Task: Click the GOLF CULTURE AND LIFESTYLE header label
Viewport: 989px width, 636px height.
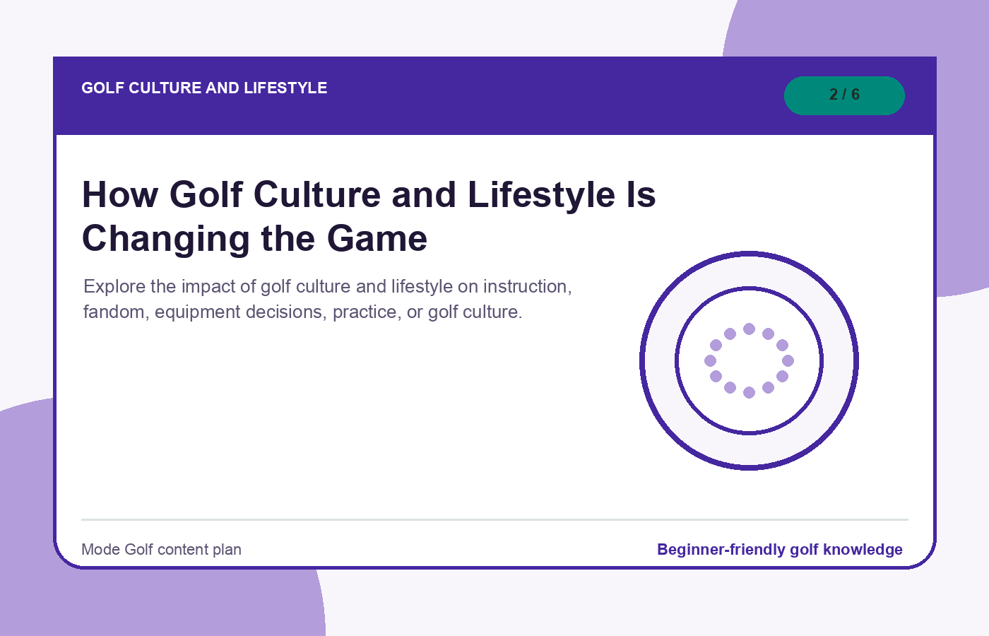Action: pos(204,88)
